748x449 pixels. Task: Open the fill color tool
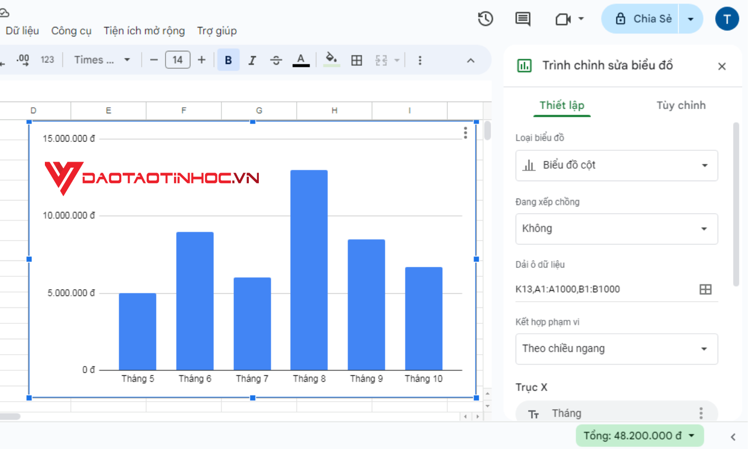click(331, 60)
